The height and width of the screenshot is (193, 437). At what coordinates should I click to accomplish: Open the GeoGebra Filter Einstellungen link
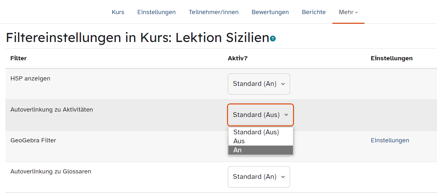(x=390, y=140)
